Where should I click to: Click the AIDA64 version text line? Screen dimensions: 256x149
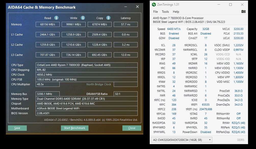coord(91,120)
